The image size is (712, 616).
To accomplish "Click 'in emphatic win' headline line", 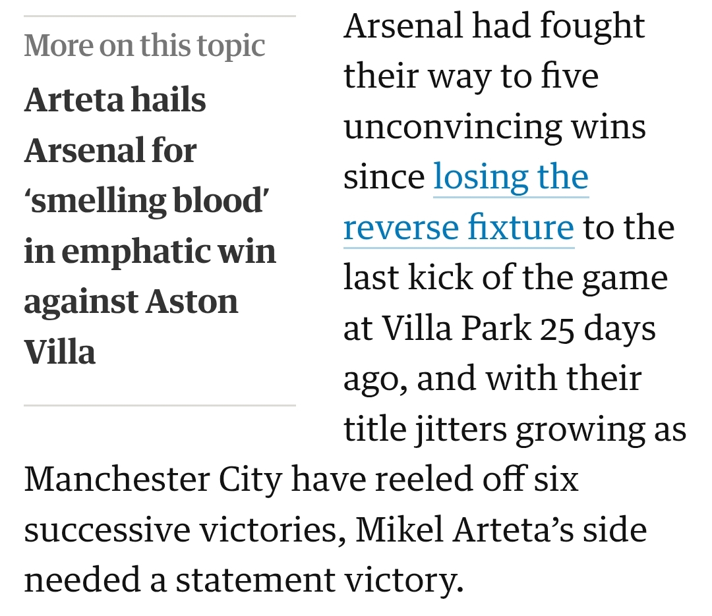I will [150, 251].
